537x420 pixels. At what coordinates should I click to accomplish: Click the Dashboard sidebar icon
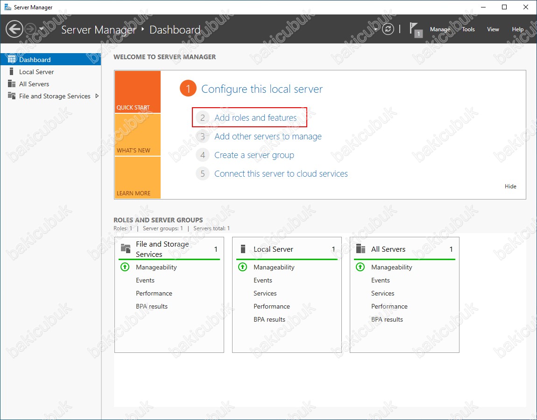click(x=12, y=59)
